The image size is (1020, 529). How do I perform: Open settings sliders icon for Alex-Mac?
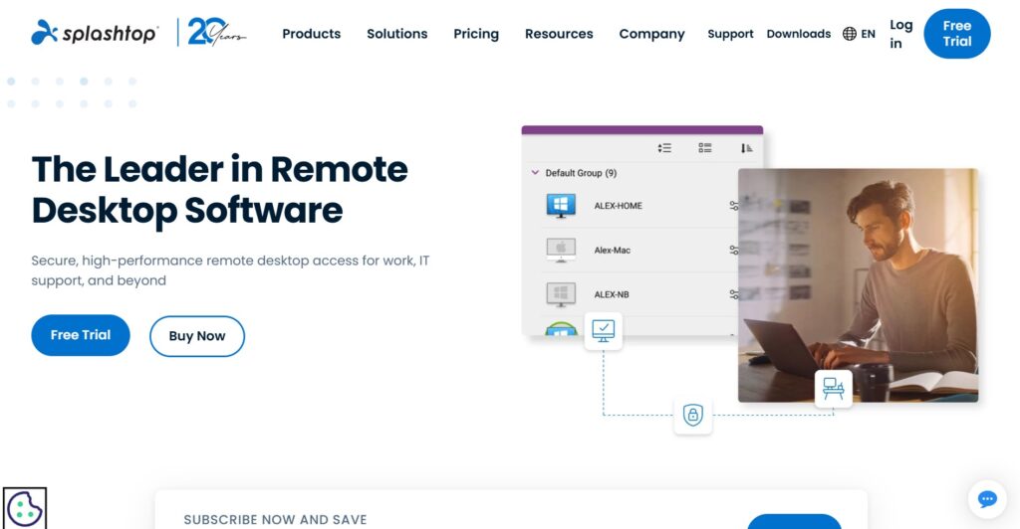point(734,250)
